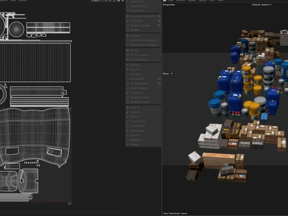Click Perspective view label
288x216 pixels.
point(169,5)
